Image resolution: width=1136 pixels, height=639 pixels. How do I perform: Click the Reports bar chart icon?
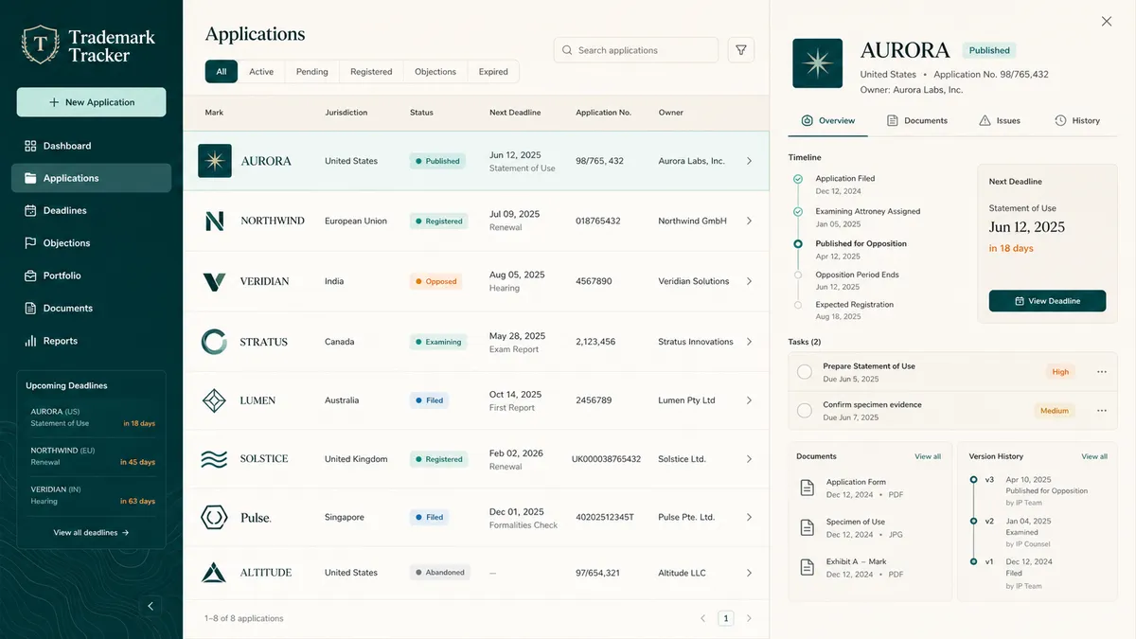(30, 341)
